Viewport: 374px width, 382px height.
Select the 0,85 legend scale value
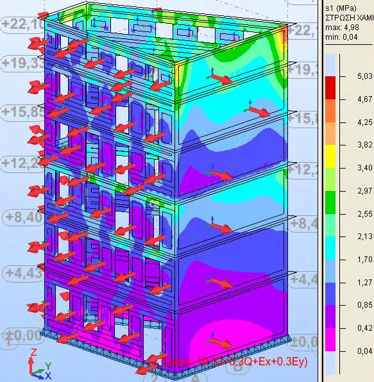click(x=364, y=305)
